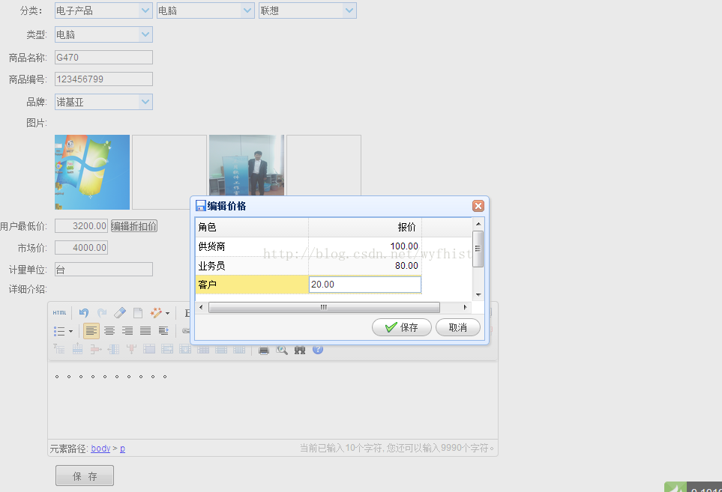Click the dialog scrollbar left arrow
The image size is (722, 492).
tap(201, 307)
